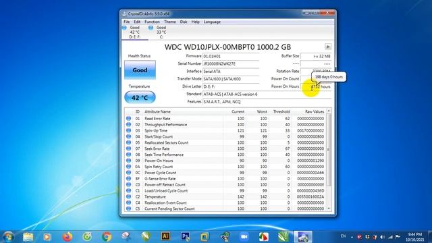
Task: Click status icon of G-Sense Error Rate row
Action: [x=128, y=179]
